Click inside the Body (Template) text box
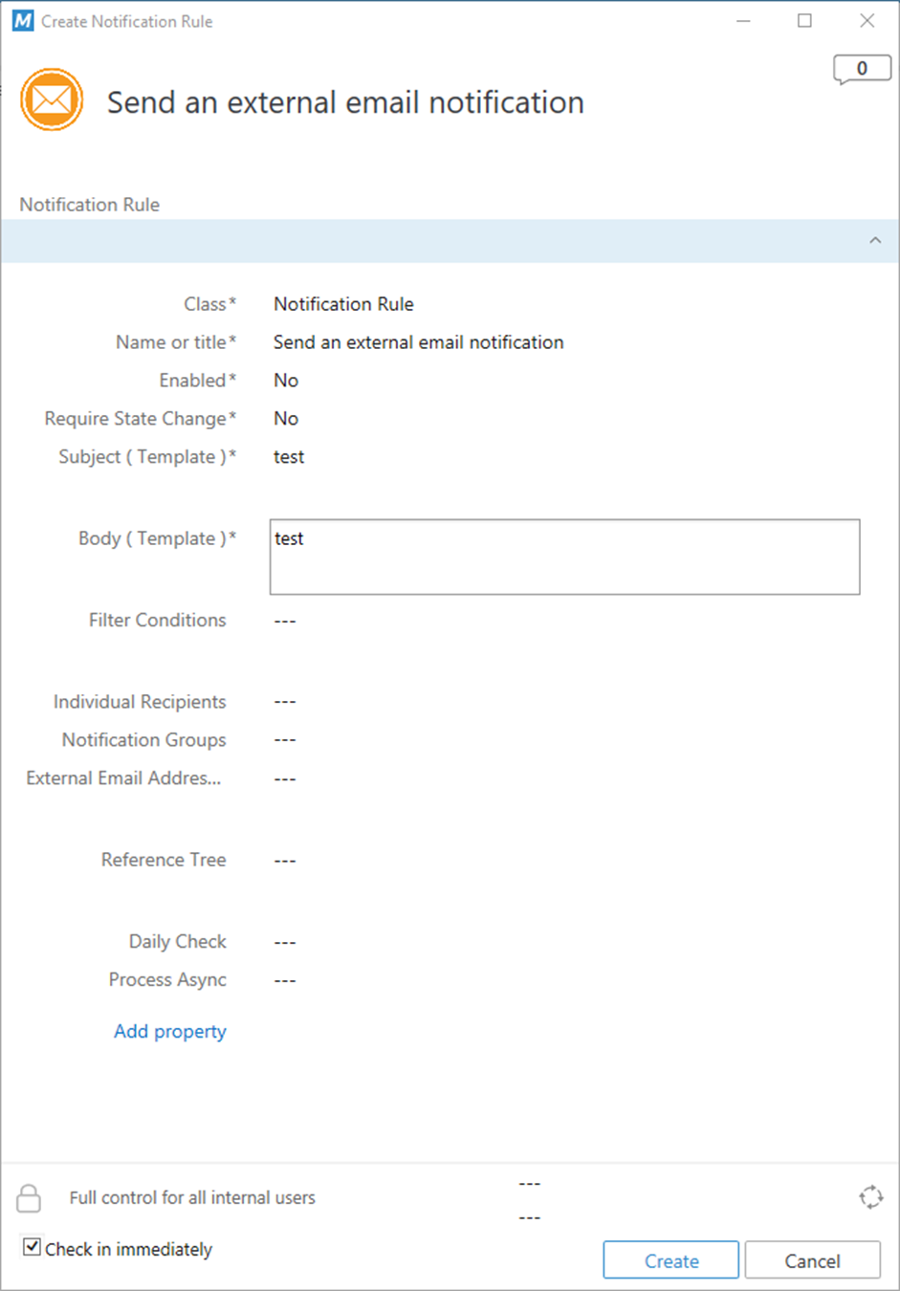900x1291 pixels. tap(564, 557)
